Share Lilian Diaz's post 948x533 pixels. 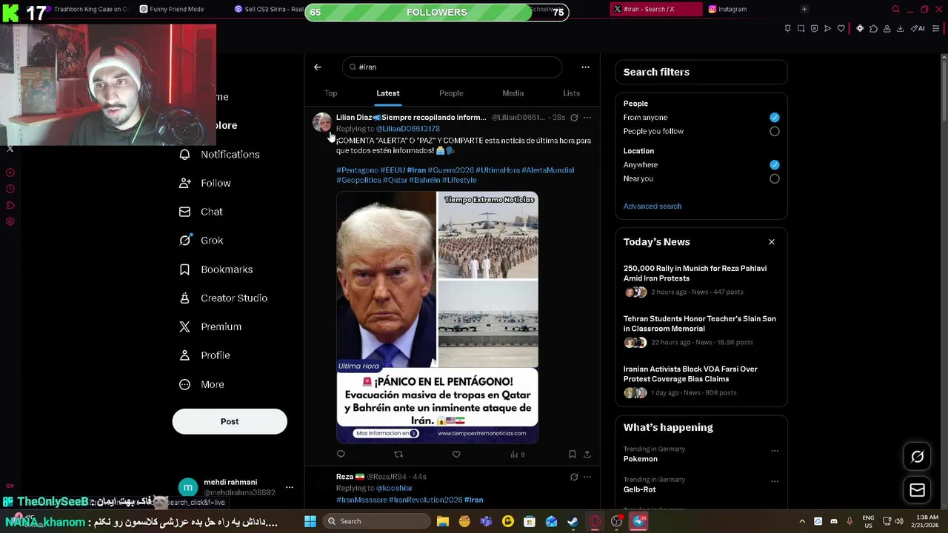pyautogui.click(x=587, y=454)
